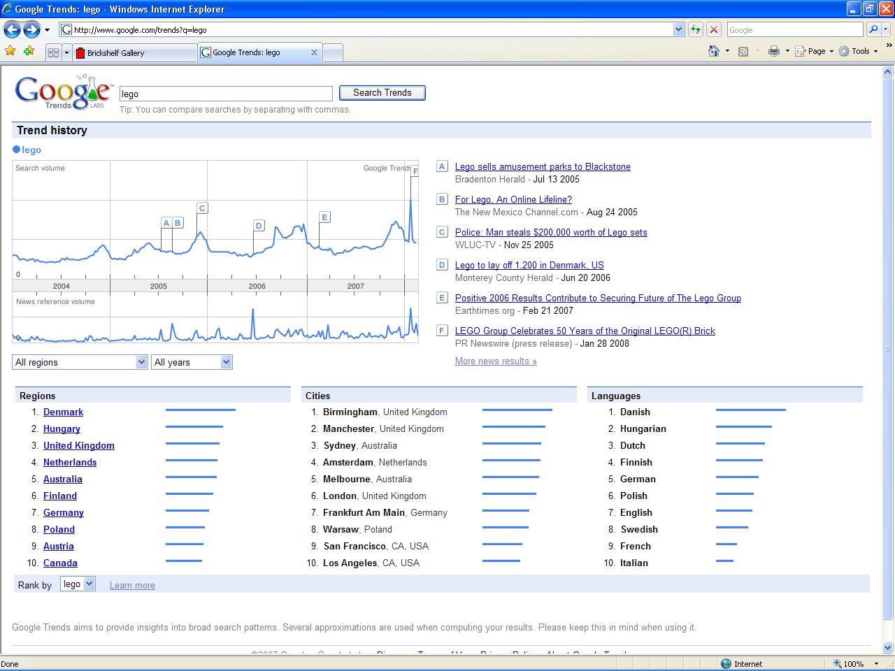Image resolution: width=895 pixels, height=671 pixels.
Task: Click the Search Trends button
Action: 382,92
